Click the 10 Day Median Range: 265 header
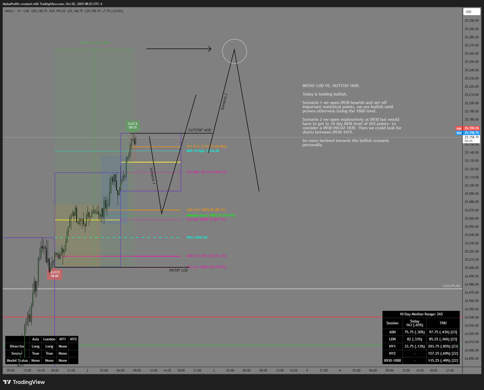Viewport: 484px width, 390px height. tap(421, 314)
